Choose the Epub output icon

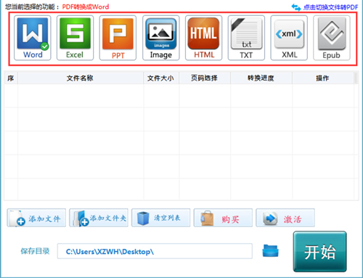(x=332, y=38)
